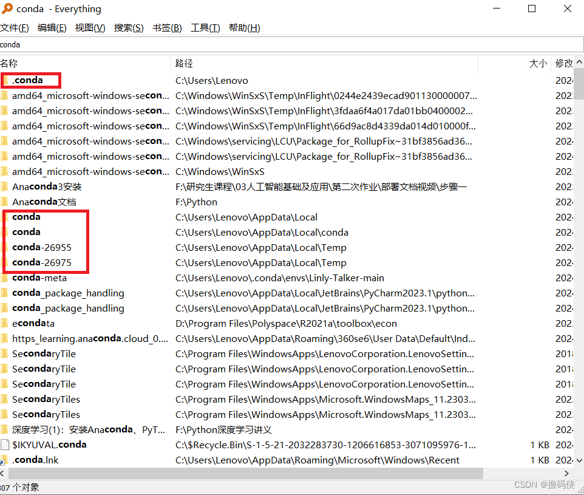
Task: Minimize the Everything window
Action: tap(497, 9)
